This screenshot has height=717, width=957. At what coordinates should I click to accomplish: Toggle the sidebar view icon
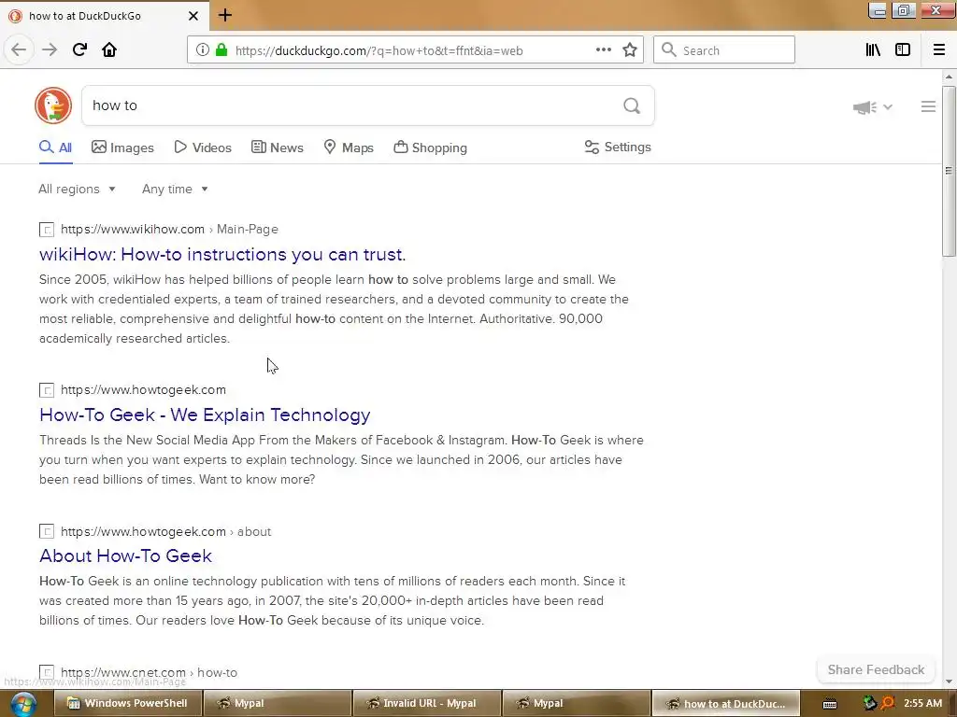(903, 50)
